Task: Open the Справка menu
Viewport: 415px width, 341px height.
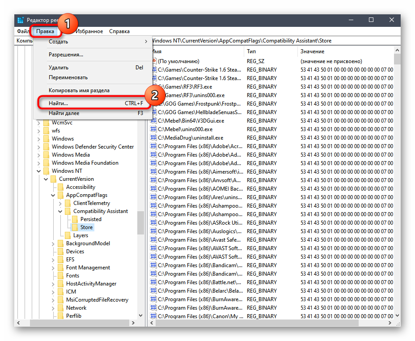Action: pyautogui.click(x=119, y=31)
